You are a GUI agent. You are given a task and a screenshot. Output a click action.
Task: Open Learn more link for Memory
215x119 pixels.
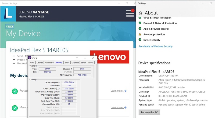(x=119, y=107)
